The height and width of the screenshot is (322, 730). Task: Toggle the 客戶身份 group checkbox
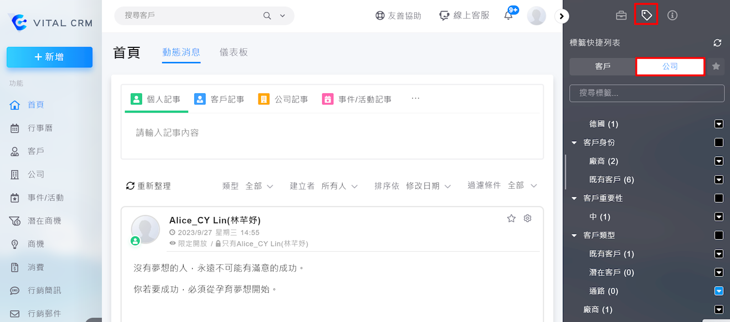[719, 143]
